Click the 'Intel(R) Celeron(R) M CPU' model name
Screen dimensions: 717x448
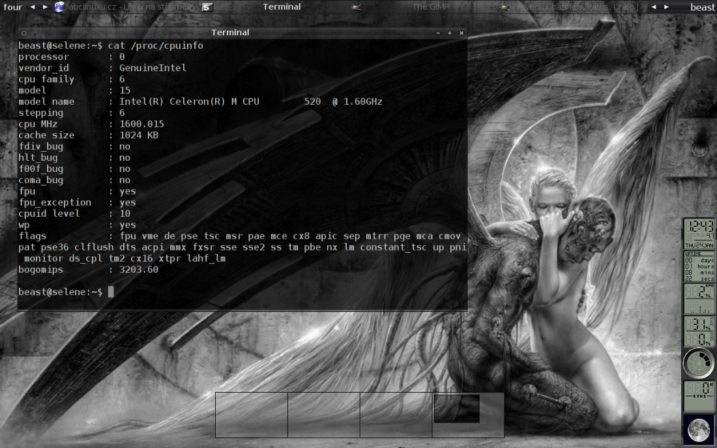point(189,102)
